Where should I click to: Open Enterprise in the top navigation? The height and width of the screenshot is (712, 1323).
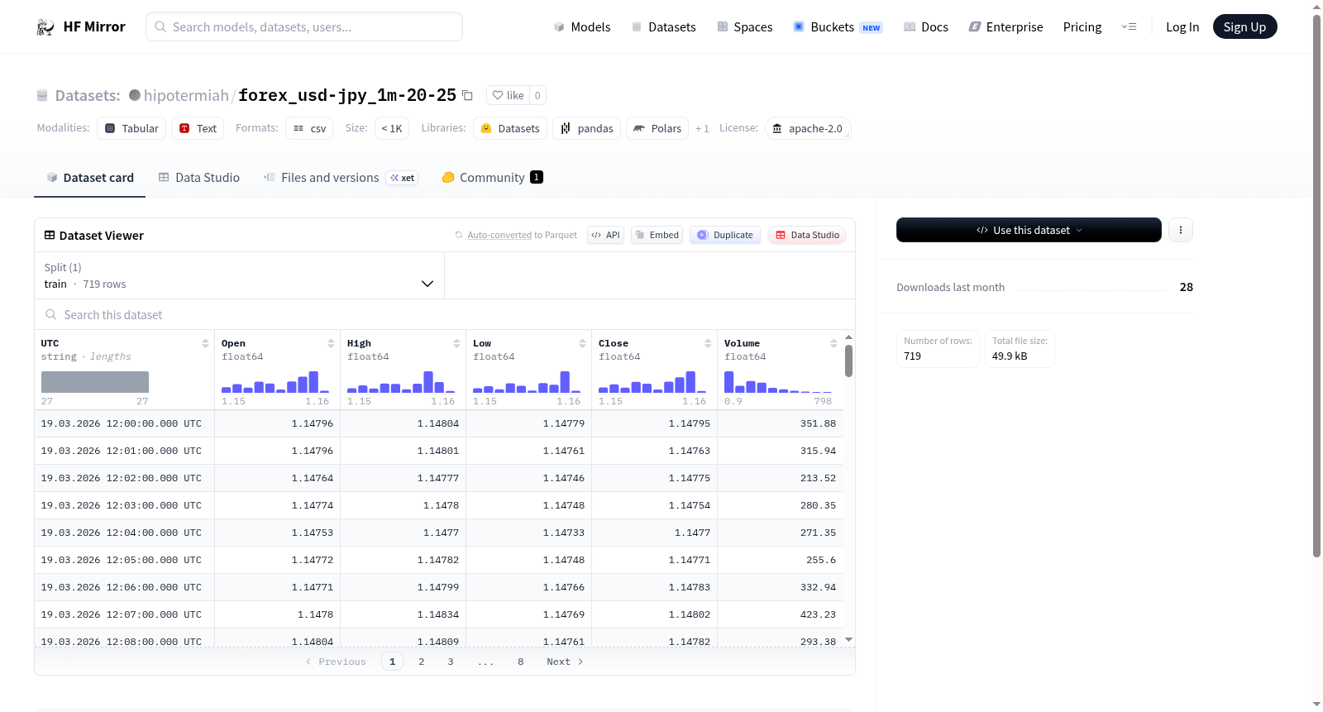pos(1005,27)
